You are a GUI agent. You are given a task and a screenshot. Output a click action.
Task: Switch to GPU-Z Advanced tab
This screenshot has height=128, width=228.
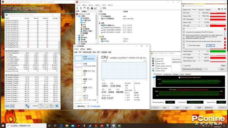(201, 10)
